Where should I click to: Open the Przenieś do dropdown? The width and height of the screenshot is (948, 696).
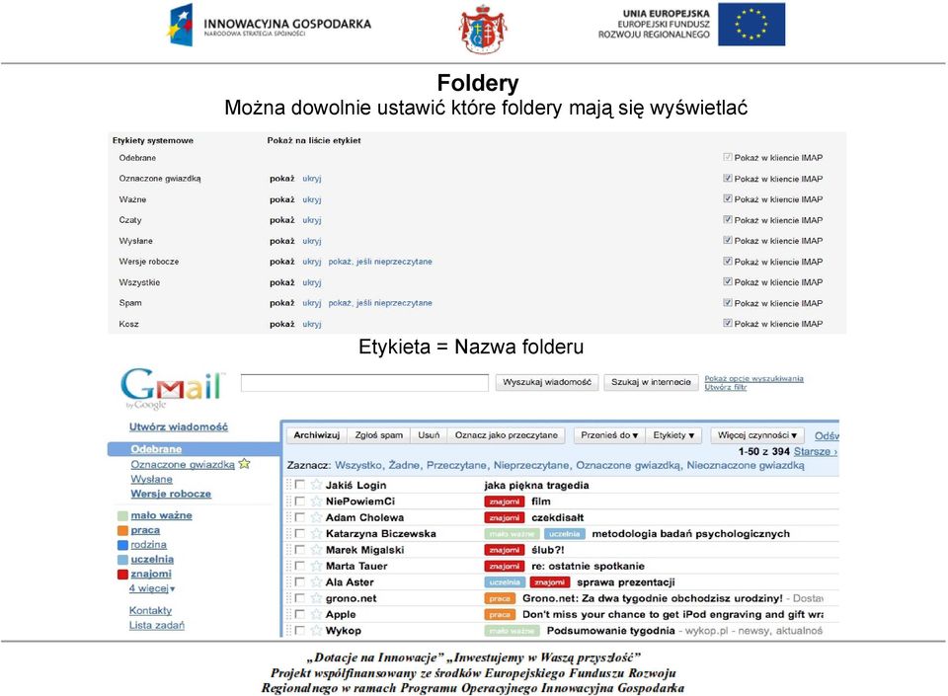pos(609,435)
